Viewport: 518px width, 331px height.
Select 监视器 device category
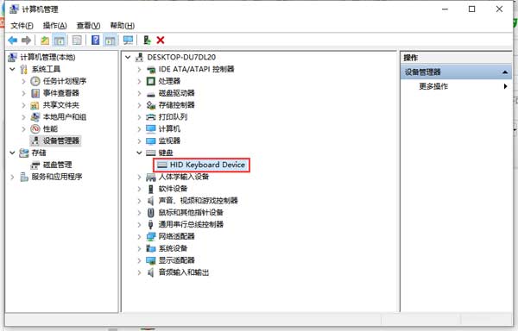[169, 141]
